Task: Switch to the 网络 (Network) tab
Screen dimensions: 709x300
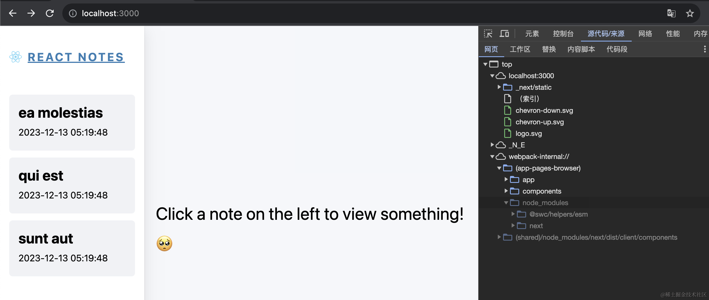Action: (x=645, y=33)
